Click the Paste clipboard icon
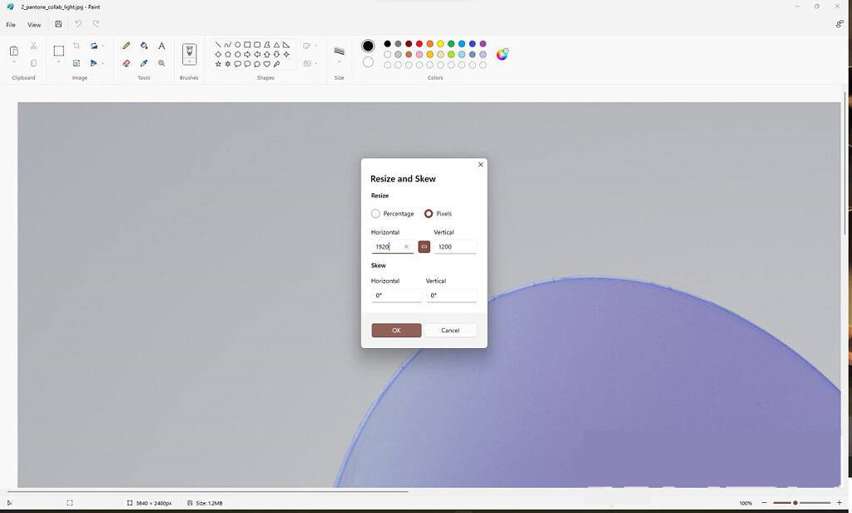 click(x=14, y=51)
